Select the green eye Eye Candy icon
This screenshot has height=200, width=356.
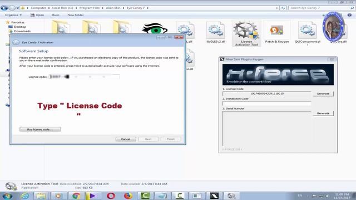155,28
